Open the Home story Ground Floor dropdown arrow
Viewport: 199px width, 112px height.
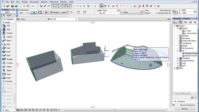pos(169,13)
